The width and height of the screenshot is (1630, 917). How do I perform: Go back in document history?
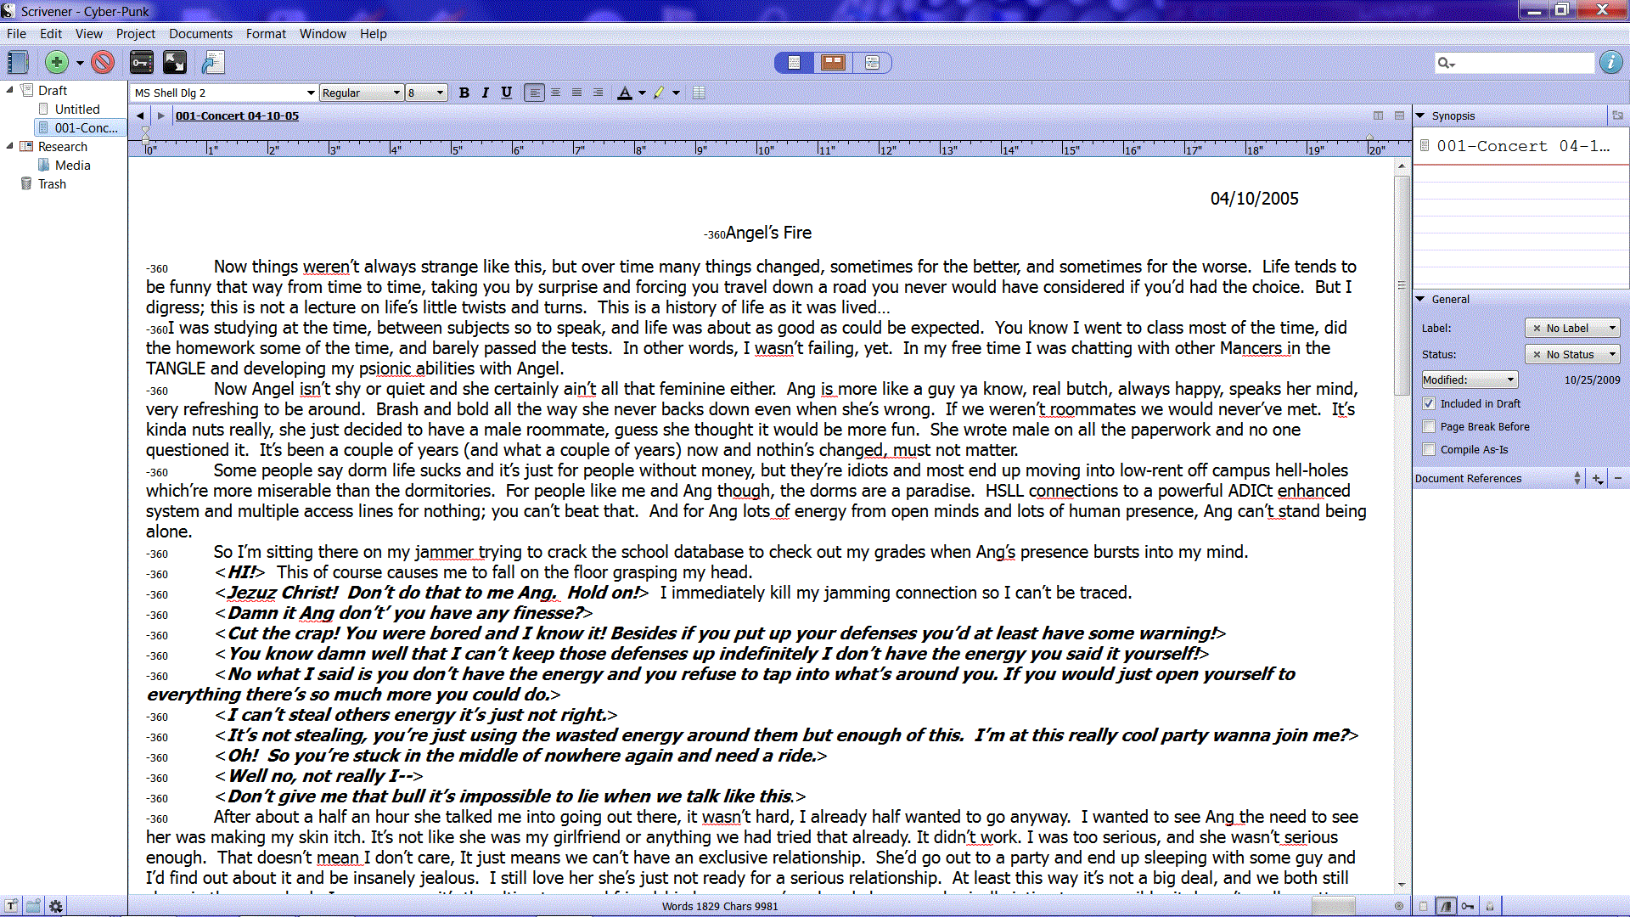coord(140,115)
